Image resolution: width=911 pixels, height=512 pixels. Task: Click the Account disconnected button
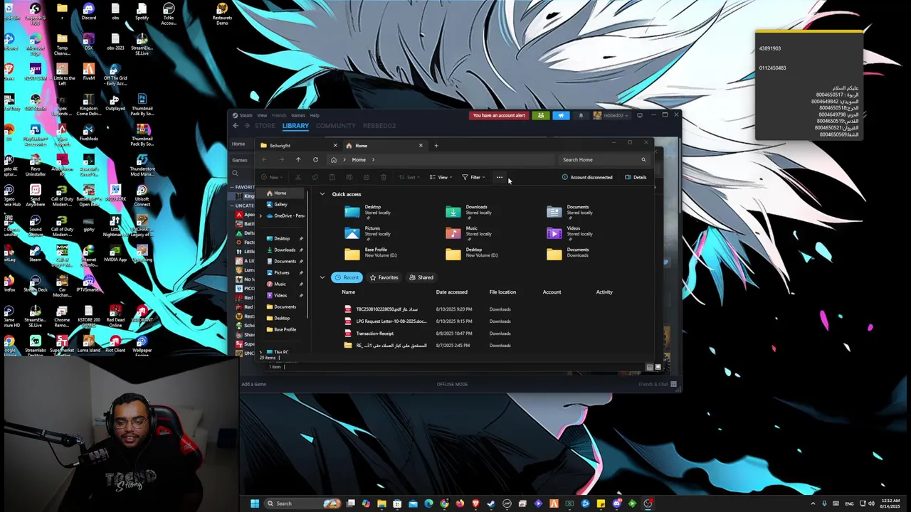click(x=587, y=177)
